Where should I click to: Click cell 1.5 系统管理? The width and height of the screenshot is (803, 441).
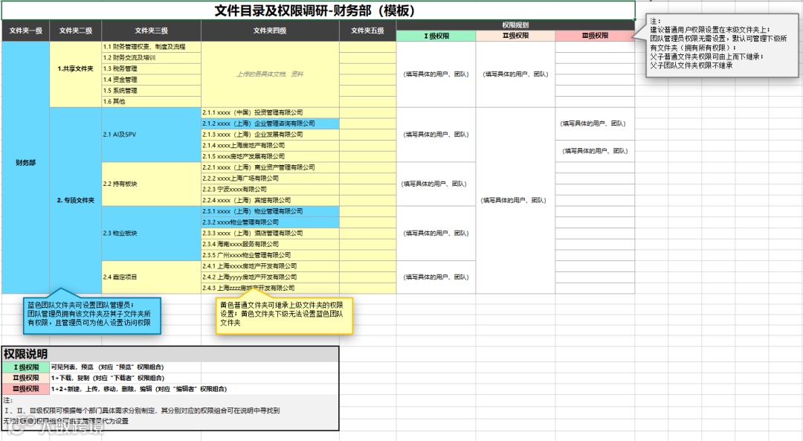tap(151, 91)
